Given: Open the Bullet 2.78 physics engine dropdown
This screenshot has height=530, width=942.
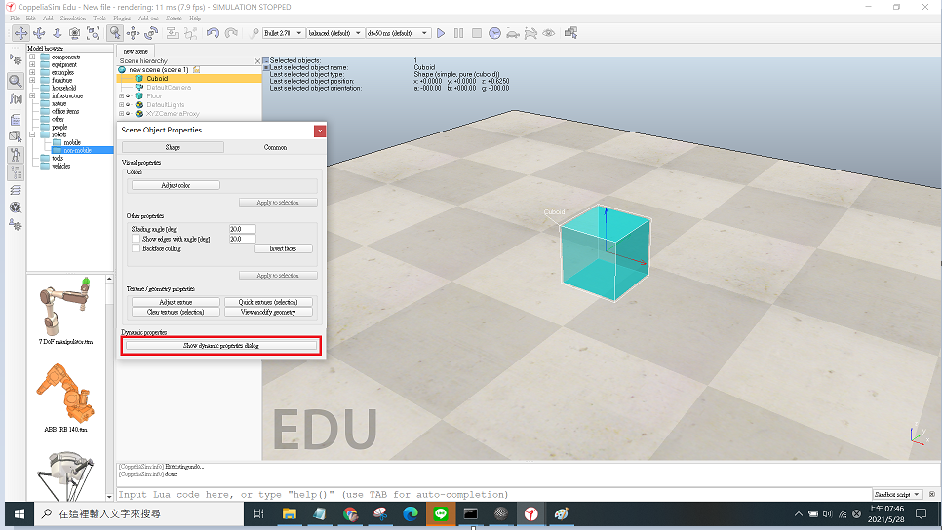Looking at the screenshot, I should coord(281,33).
